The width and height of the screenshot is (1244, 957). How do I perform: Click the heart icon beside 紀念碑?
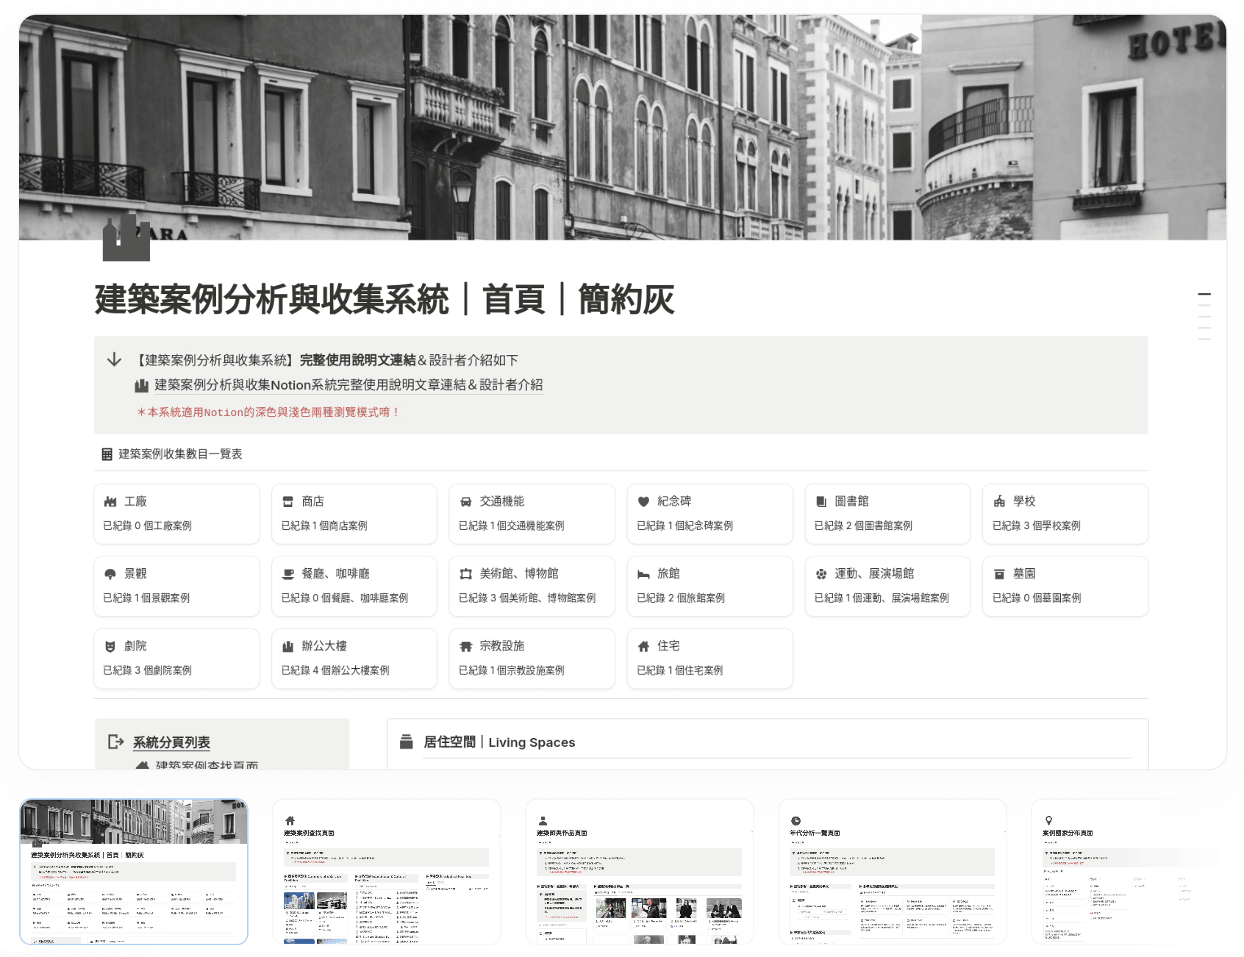click(643, 502)
